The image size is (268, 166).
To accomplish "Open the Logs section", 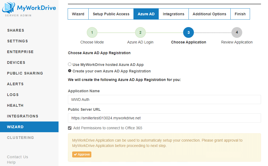I will (x=13, y=95).
